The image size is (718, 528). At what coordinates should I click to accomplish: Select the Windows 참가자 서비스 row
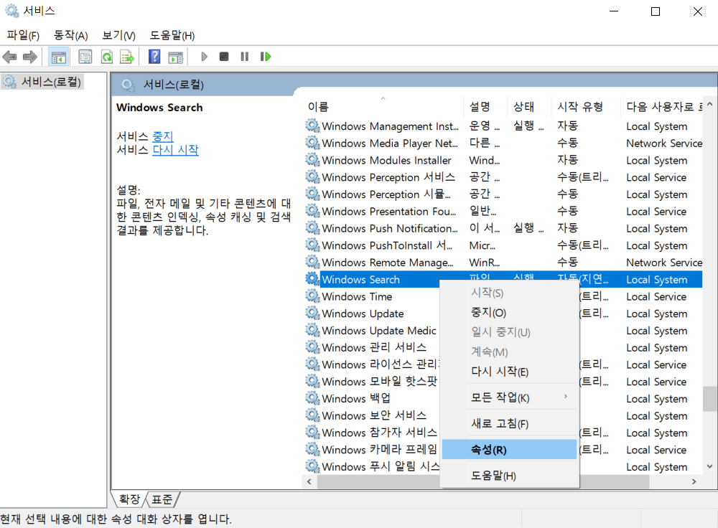pos(503,433)
